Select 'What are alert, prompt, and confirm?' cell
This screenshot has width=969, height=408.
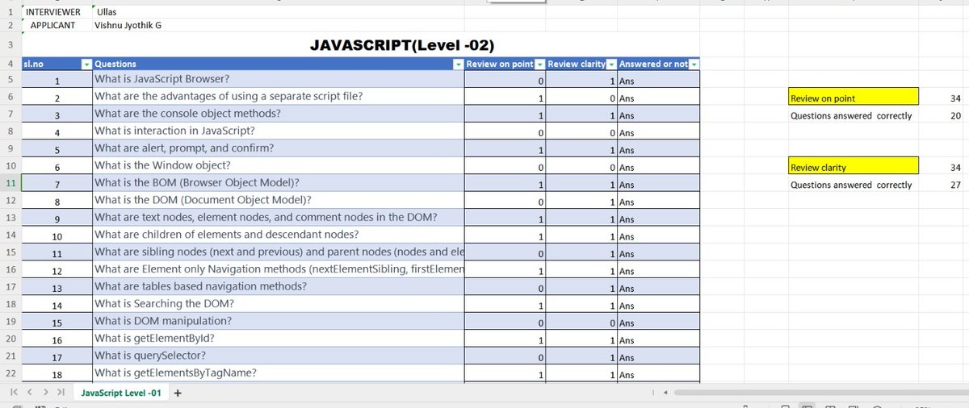(x=279, y=149)
